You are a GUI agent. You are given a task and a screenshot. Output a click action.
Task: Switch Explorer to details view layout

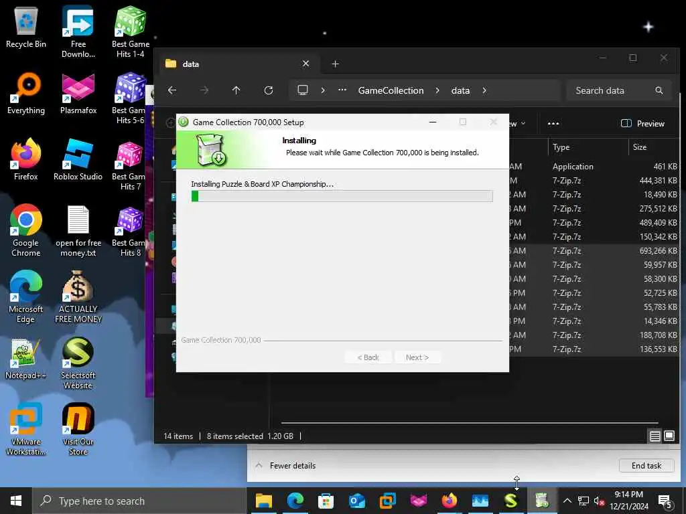pos(655,436)
